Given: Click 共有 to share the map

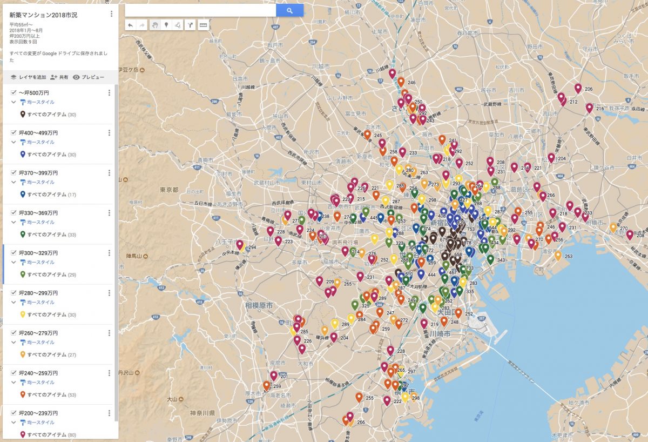Looking at the screenshot, I should click(x=59, y=77).
